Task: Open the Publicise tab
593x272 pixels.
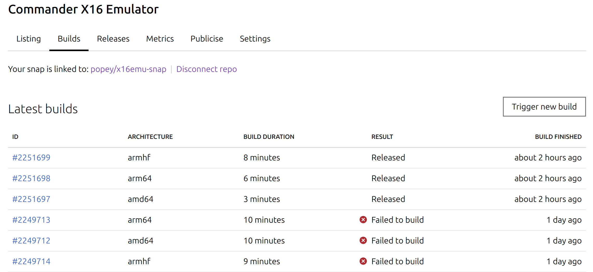Action: (207, 39)
